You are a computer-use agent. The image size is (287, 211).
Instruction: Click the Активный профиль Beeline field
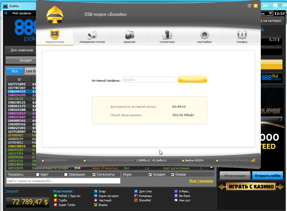click(149, 80)
